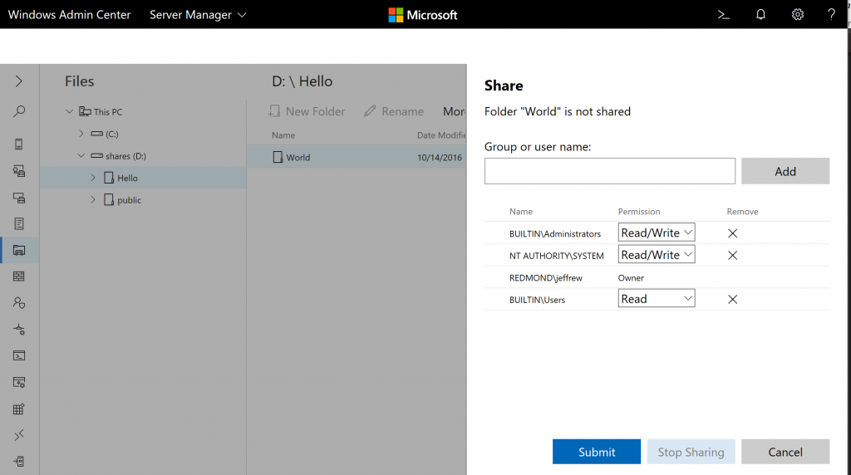Open the Certificates tool icon in the sidebar

click(x=19, y=171)
